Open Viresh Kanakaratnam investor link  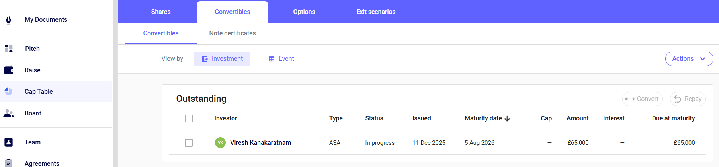(x=260, y=142)
